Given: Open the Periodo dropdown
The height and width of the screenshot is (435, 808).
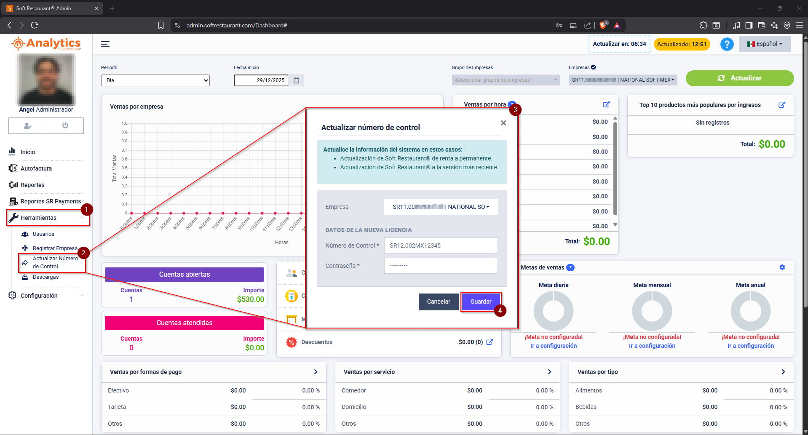Looking at the screenshot, I should (x=155, y=80).
